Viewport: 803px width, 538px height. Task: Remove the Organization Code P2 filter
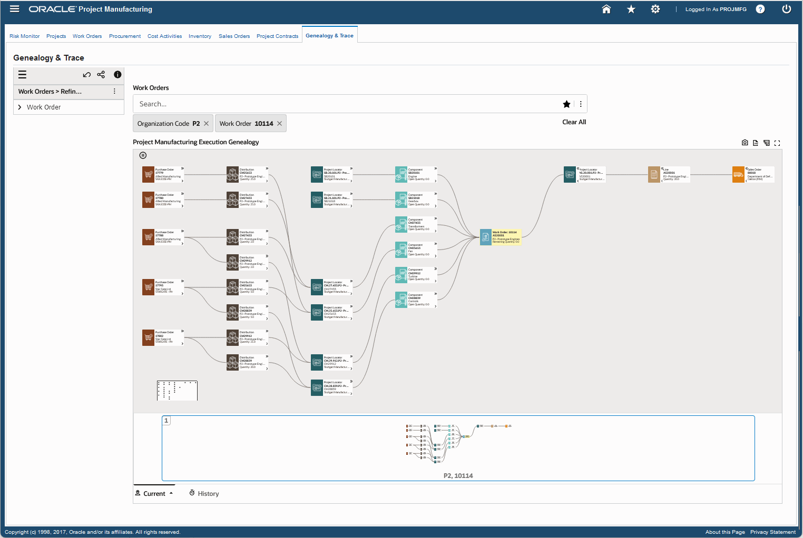[x=207, y=124]
